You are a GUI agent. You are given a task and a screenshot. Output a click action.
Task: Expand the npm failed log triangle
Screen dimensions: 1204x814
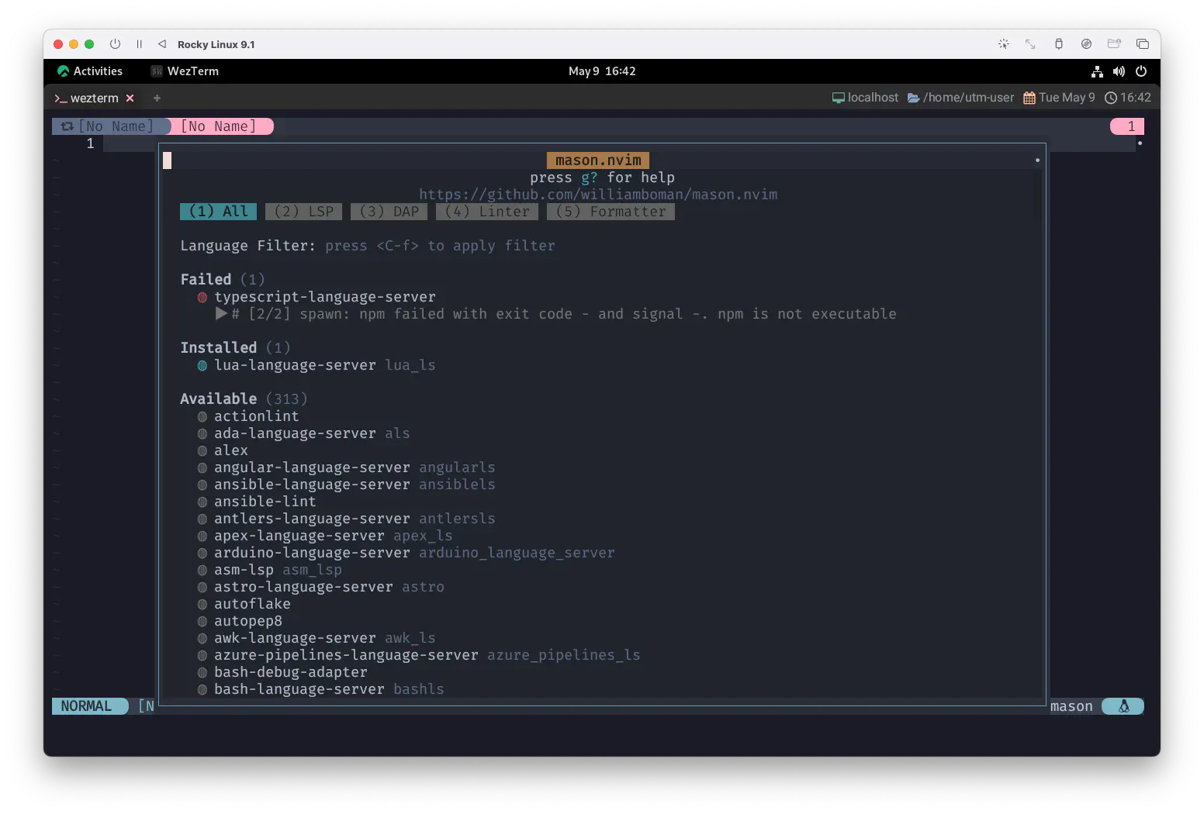[221, 314]
